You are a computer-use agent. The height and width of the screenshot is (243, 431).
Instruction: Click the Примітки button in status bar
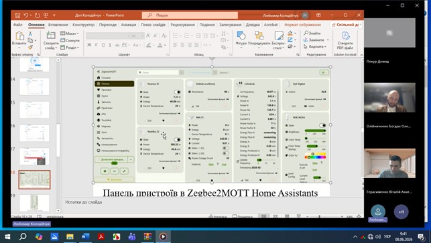pos(243,216)
